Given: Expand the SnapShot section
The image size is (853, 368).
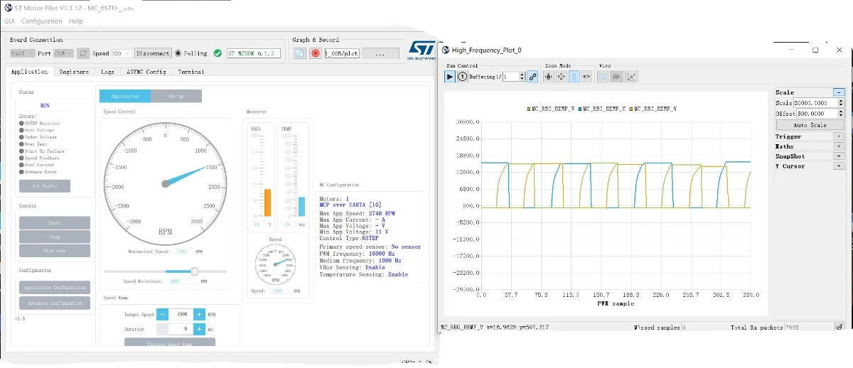Looking at the screenshot, I should (839, 156).
